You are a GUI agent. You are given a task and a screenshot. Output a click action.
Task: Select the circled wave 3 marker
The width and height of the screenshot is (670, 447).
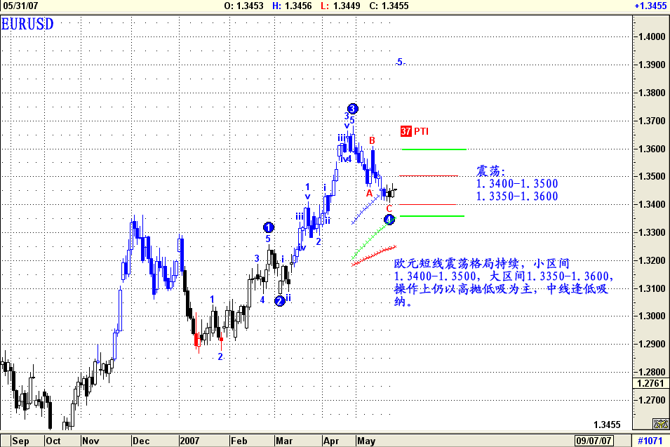click(x=351, y=109)
